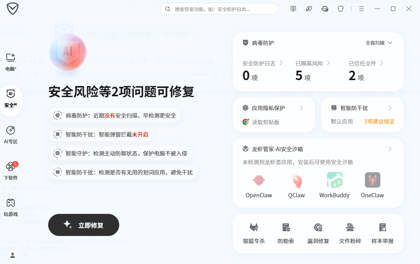Click the OpenClaw app icon
420x264 pixels.
click(259, 180)
